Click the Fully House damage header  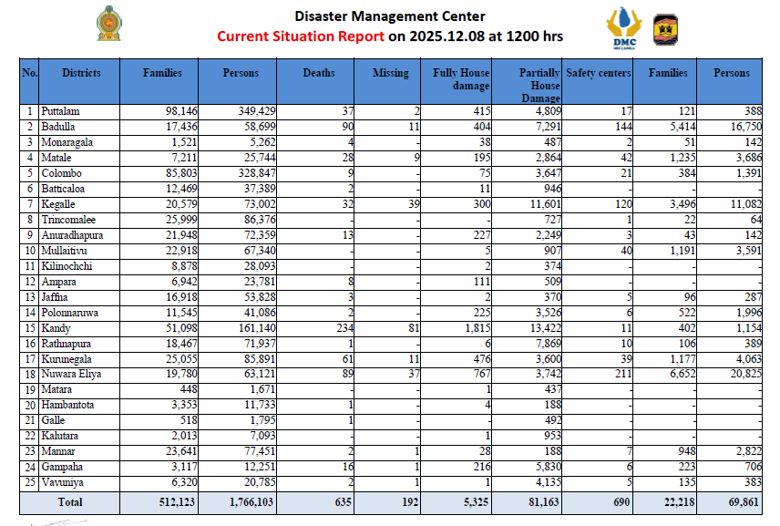[460, 79]
